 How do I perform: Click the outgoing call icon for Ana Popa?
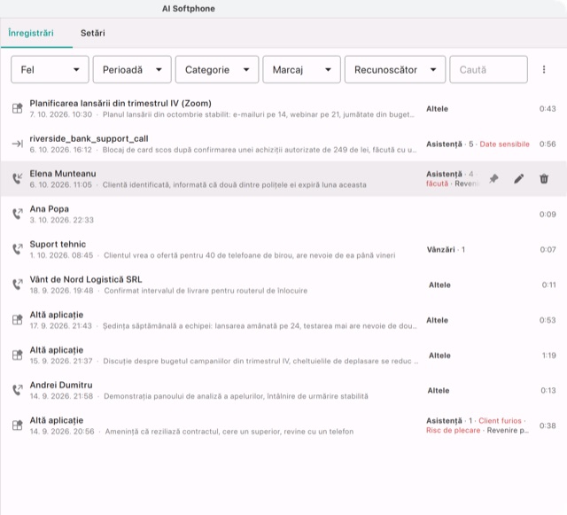(x=18, y=214)
